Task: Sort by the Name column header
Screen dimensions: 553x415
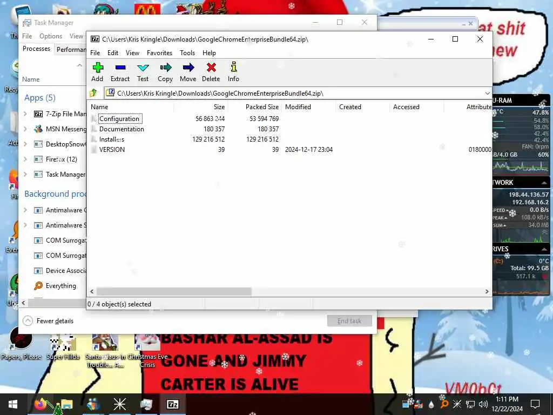Action: click(x=131, y=107)
